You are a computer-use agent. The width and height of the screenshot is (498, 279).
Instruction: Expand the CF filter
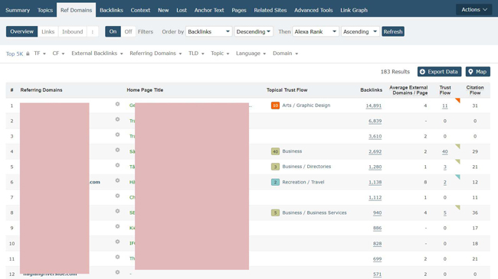click(58, 54)
